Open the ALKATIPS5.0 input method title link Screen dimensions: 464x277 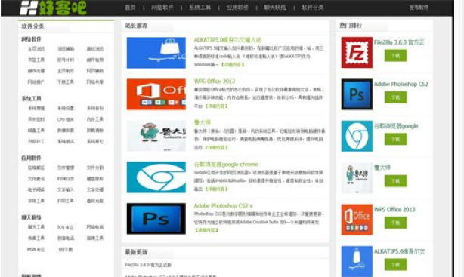227,40
